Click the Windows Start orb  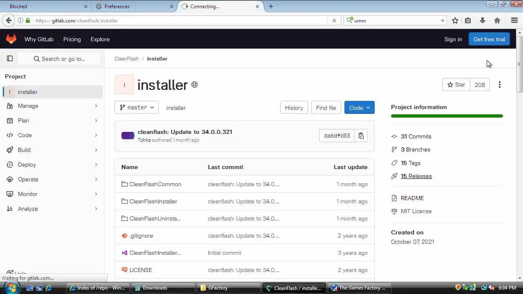(x=11, y=287)
